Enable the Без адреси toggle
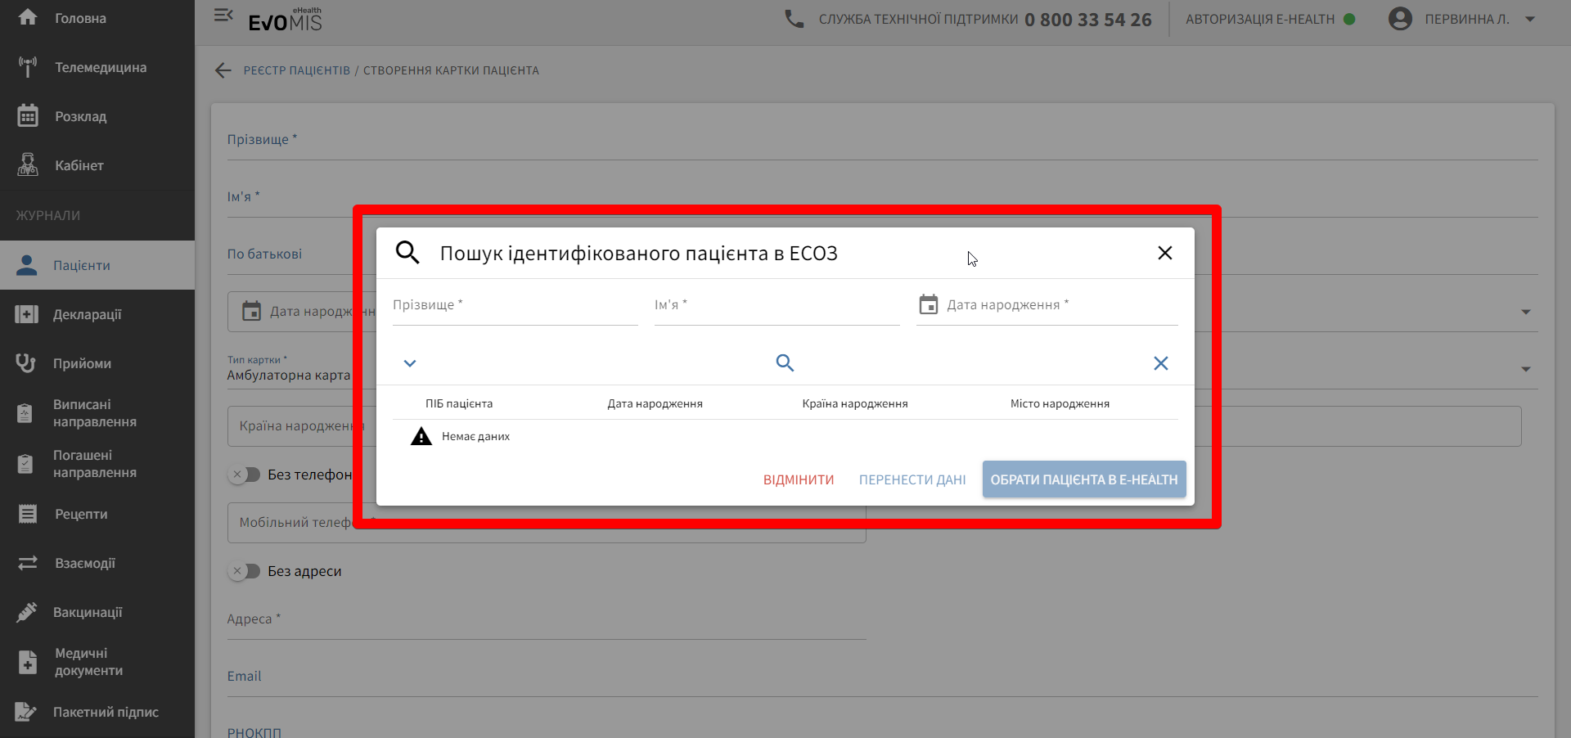This screenshot has height=738, width=1571. [x=243, y=571]
